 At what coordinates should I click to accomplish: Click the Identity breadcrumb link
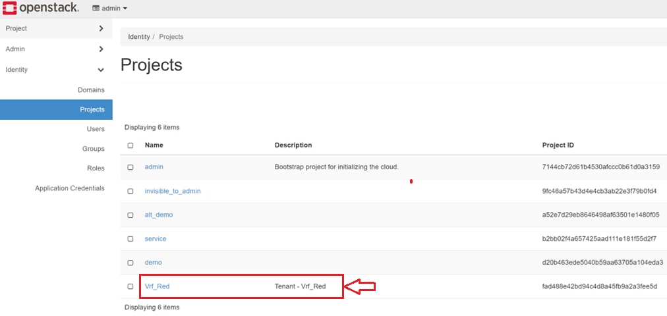pyautogui.click(x=138, y=37)
